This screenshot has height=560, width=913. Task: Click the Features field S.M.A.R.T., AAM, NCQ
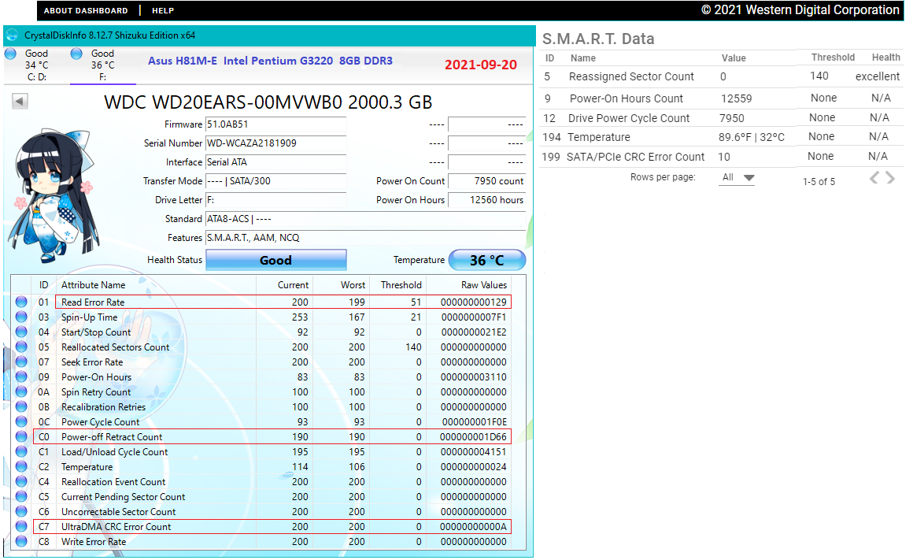click(366, 238)
